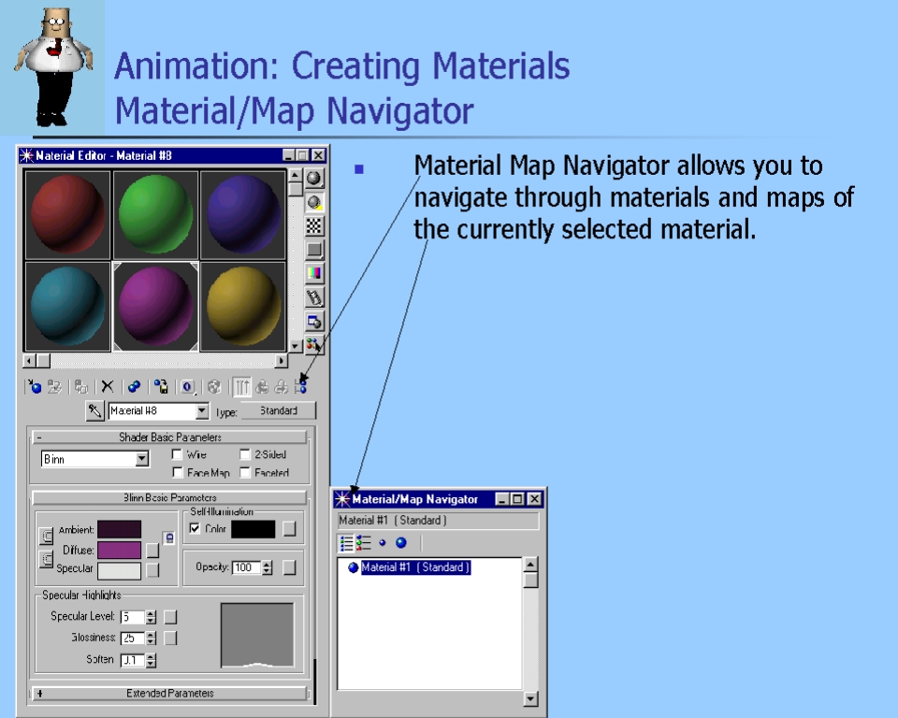Click the Sample Type sphere icon
This screenshot has height=718, width=898.
click(x=314, y=178)
